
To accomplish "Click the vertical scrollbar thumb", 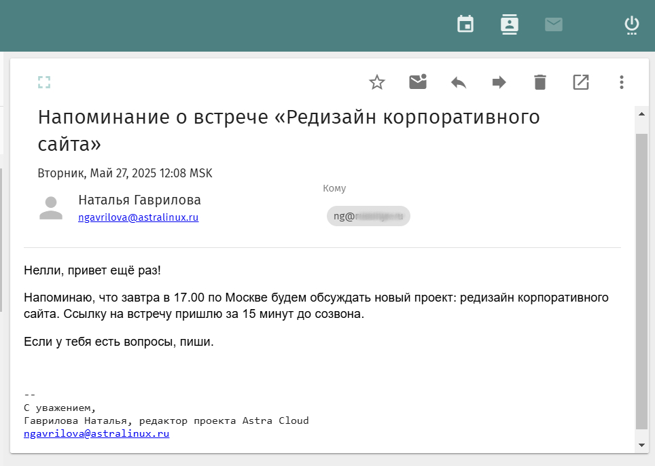I will click(x=641, y=281).
